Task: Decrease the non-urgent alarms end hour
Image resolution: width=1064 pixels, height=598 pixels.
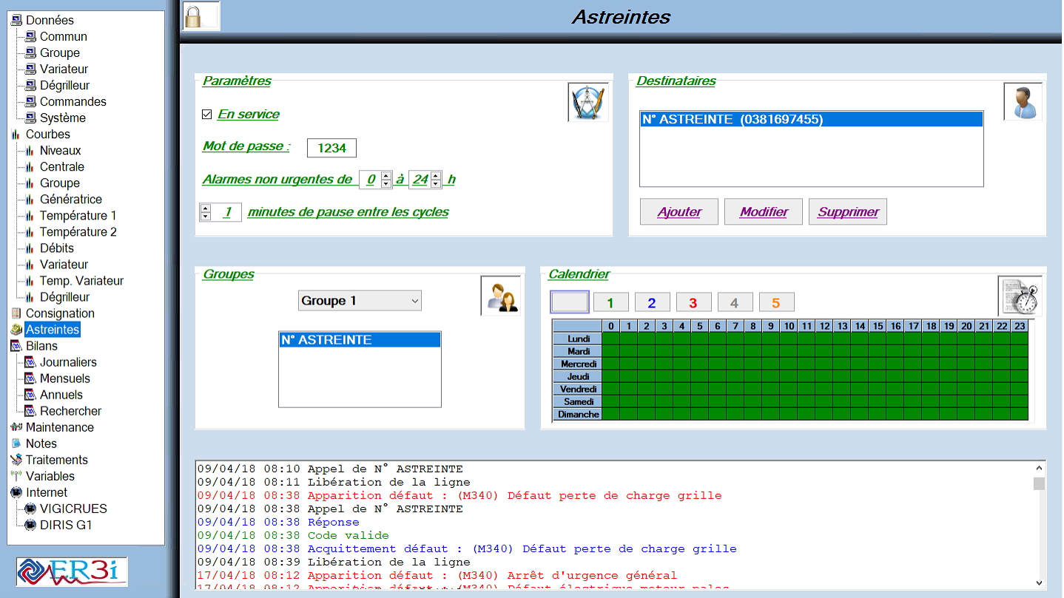Action: [436, 183]
